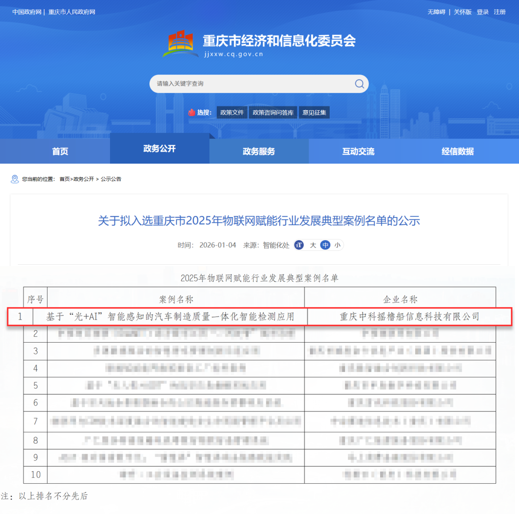
Task: Set font size to 中 (medium)
Action: coord(325,245)
